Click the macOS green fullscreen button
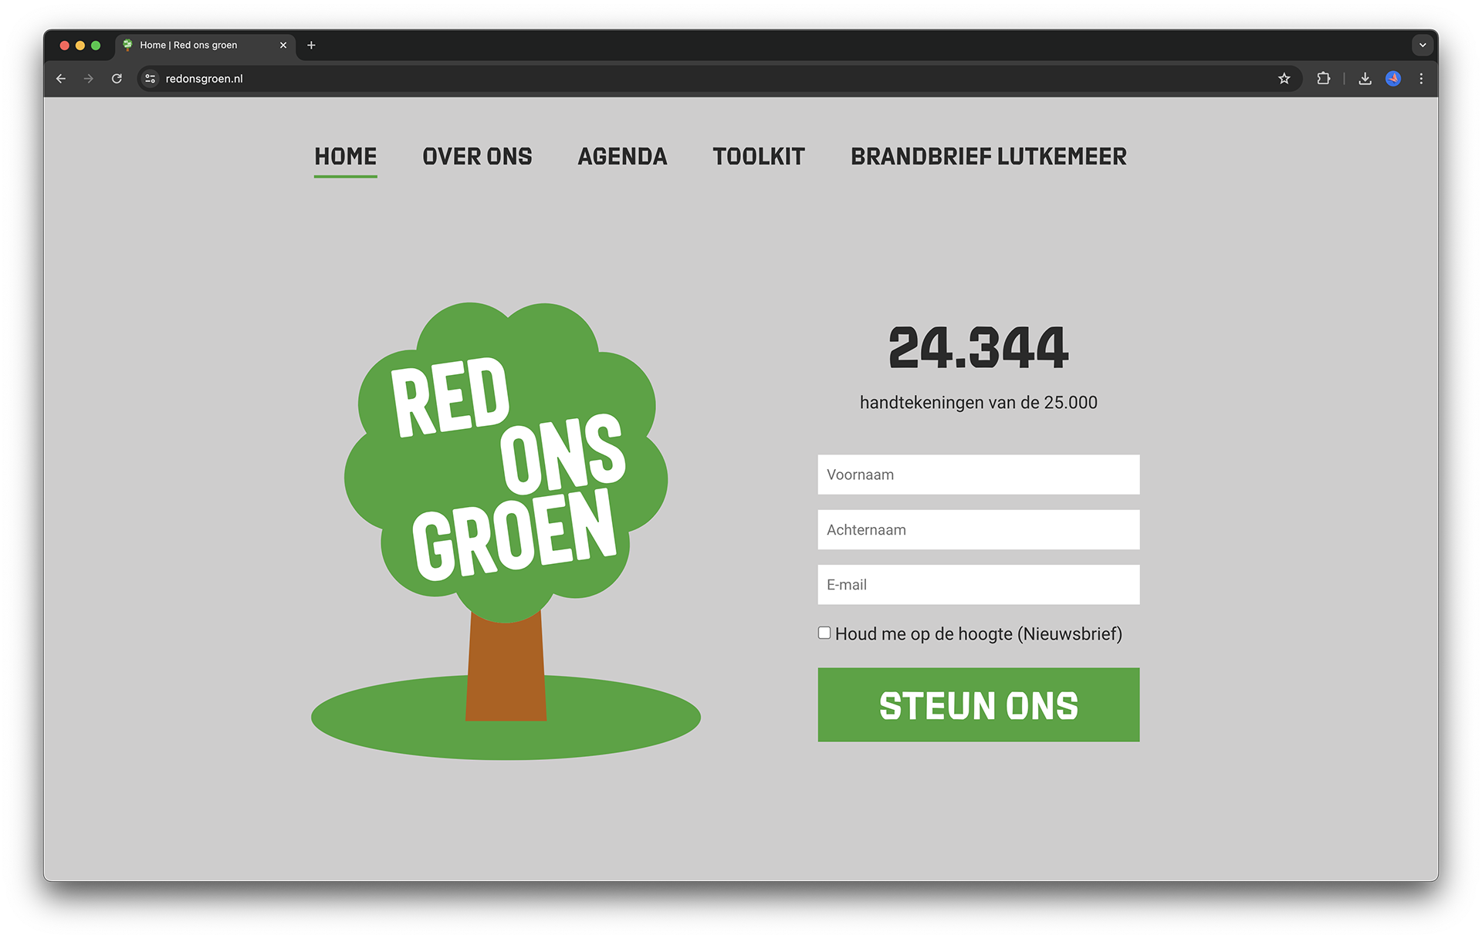This screenshot has width=1482, height=939. 96,46
